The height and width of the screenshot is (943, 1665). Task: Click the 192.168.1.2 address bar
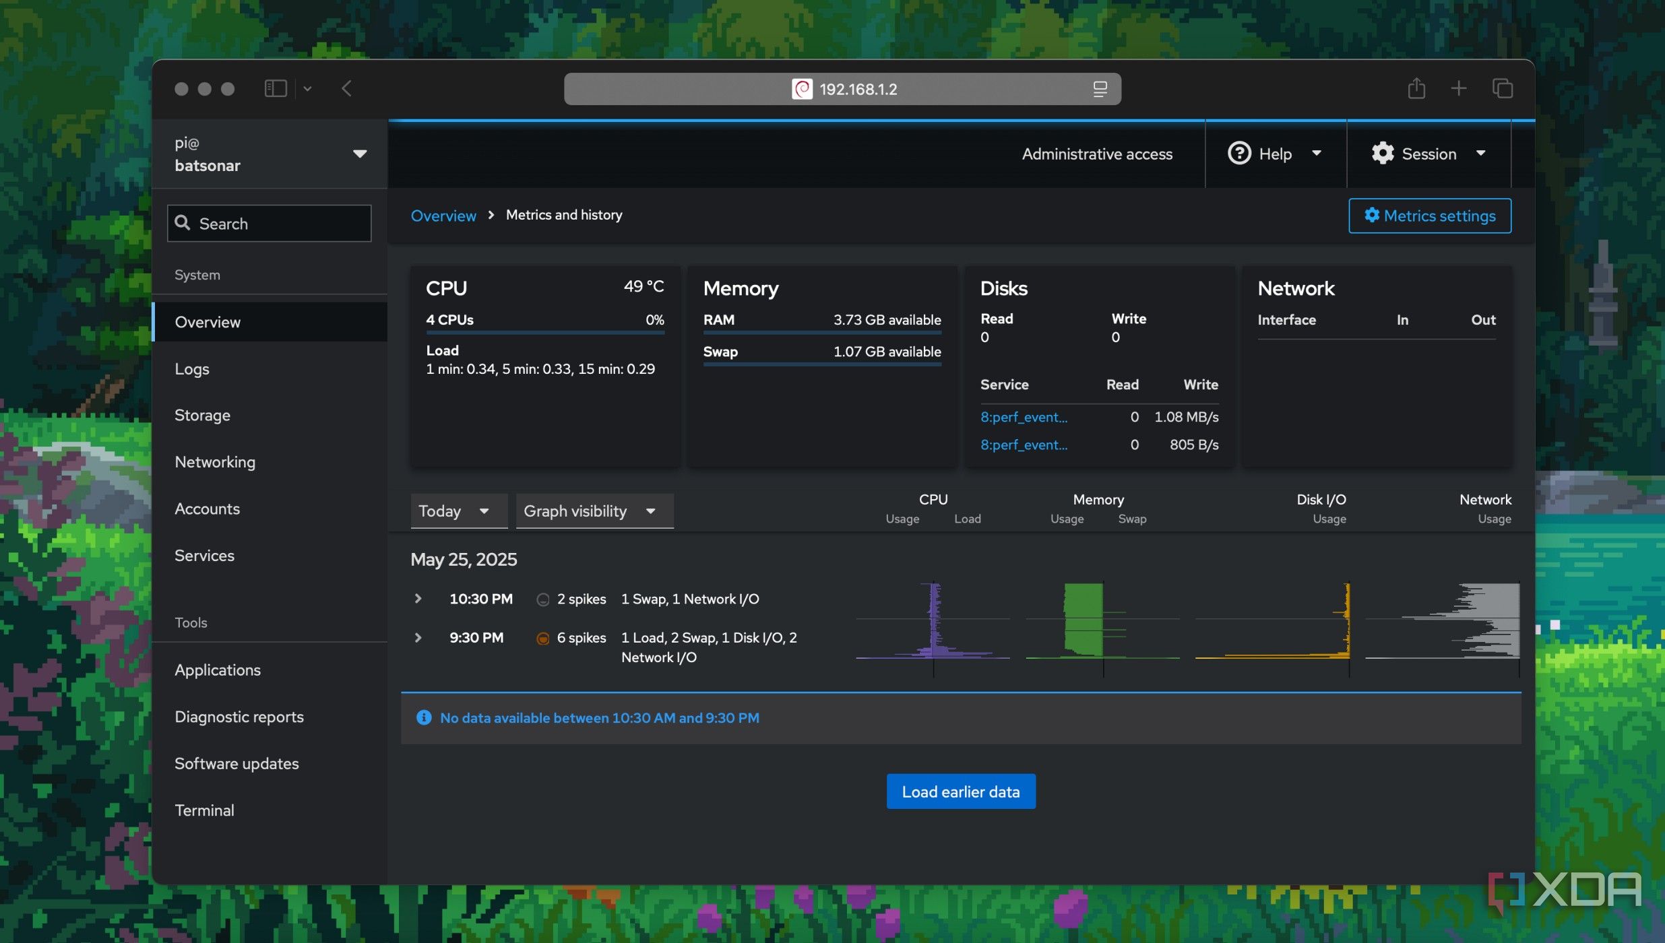pyautogui.click(x=842, y=89)
